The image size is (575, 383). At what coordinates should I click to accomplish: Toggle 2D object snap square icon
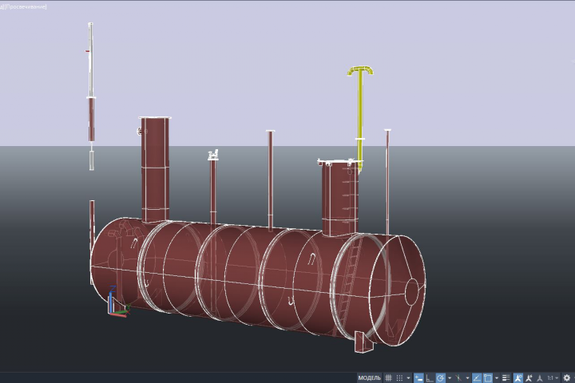[x=488, y=378]
